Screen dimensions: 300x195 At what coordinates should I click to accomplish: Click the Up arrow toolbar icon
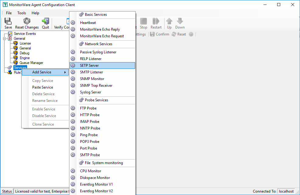[169, 21]
